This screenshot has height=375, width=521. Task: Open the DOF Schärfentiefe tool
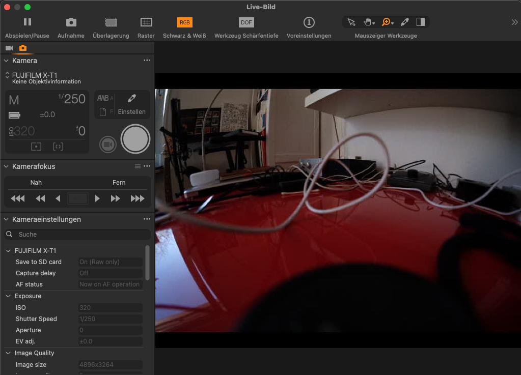(246, 22)
